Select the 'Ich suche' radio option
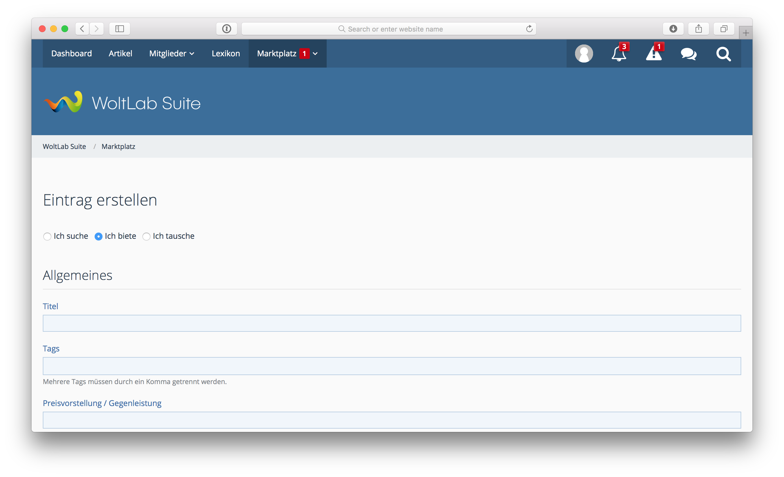The image size is (784, 477). point(47,237)
